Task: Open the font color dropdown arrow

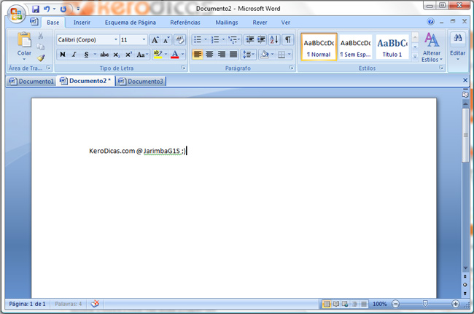Action: (183, 55)
